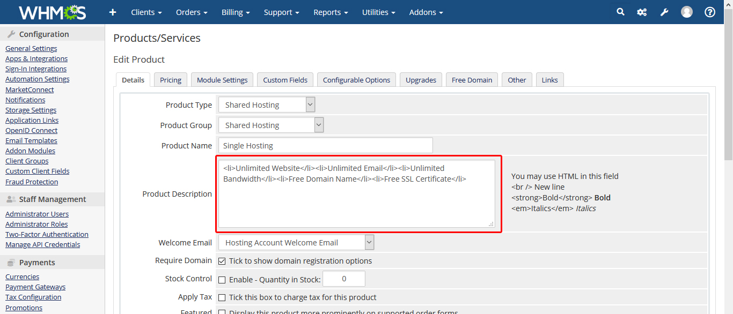Tick the Apply Tax checkbox
The width and height of the screenshot is (733, 314).
[x=222, y=297]
